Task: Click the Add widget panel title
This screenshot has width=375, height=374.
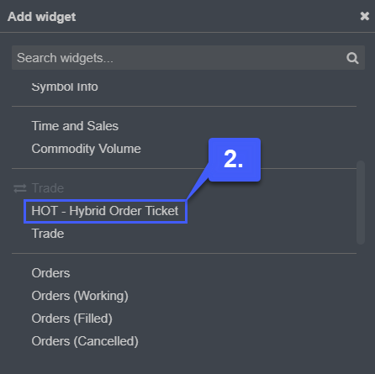Action: [x=41, y=17]
